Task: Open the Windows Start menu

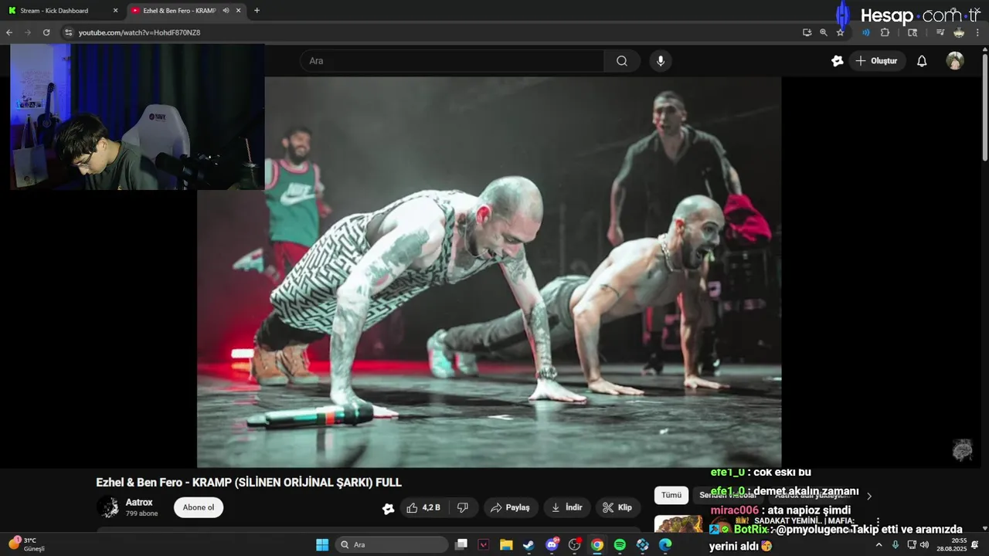Action: pos(322,544)
